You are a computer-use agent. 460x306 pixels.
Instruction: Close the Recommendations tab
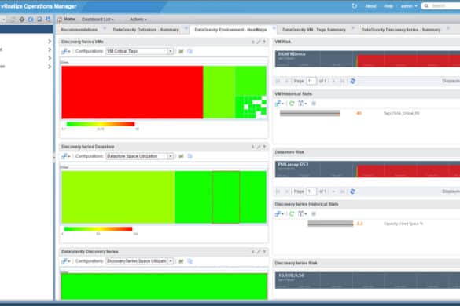pyautogui.click(x=105, y=28)
